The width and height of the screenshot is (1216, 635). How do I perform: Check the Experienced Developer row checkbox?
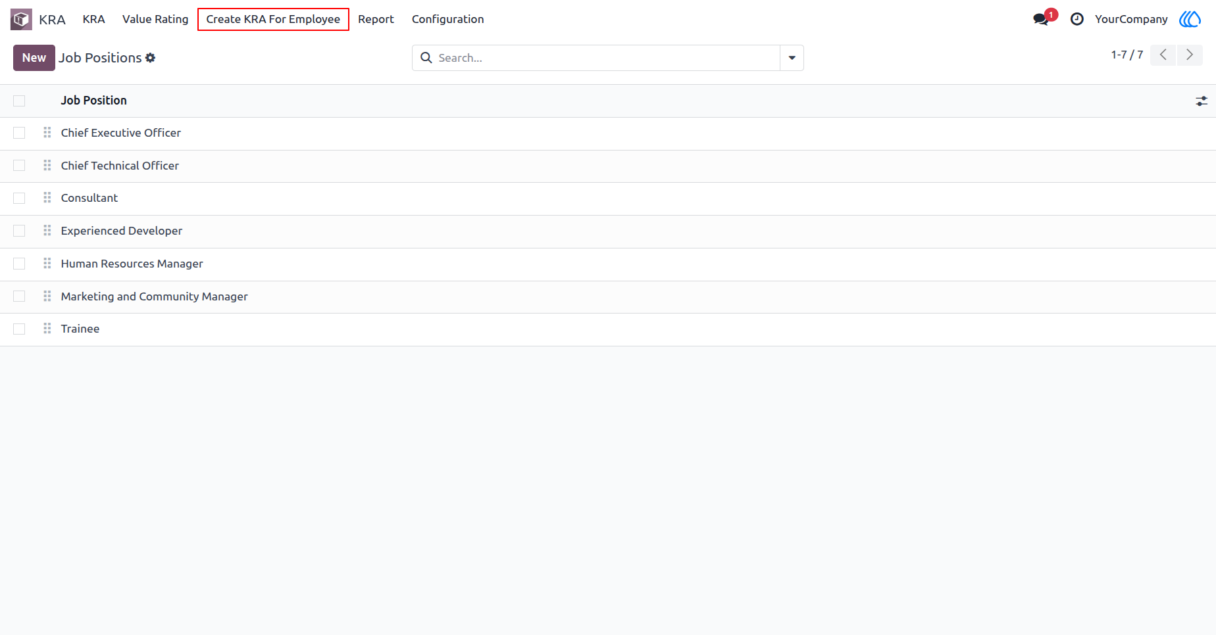tap(19, 231)
